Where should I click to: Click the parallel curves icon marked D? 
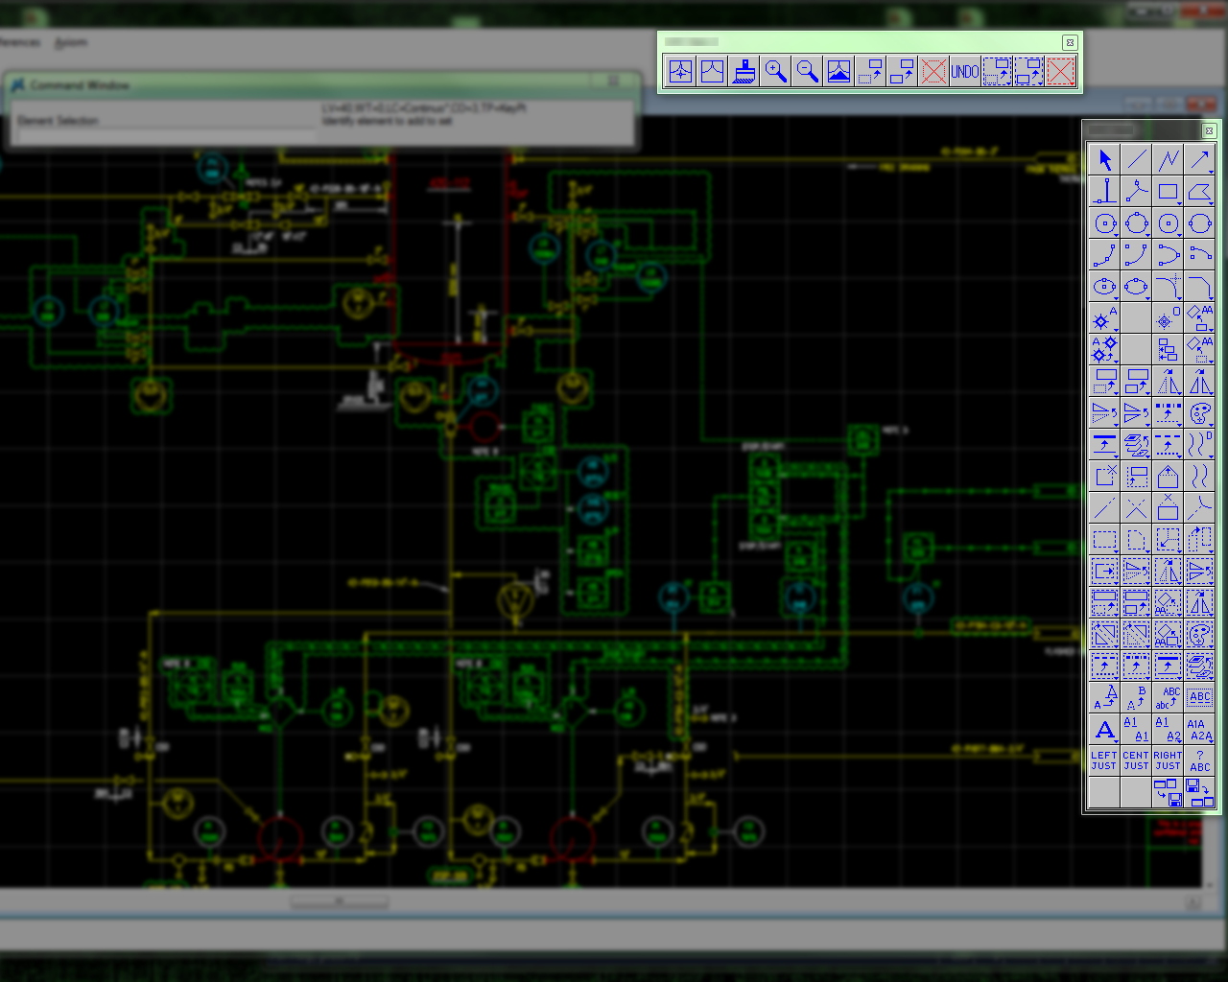pyautogui.click(x=1200, y=444)
